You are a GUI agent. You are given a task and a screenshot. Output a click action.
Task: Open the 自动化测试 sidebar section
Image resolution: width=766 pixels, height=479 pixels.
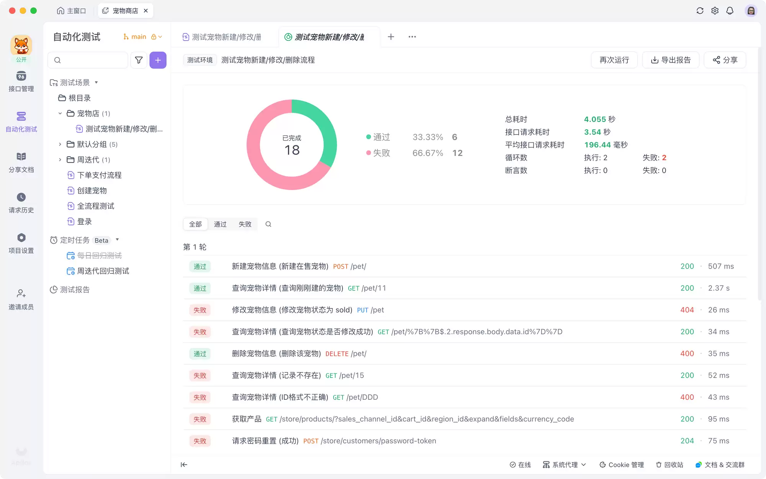coord(21,122)
